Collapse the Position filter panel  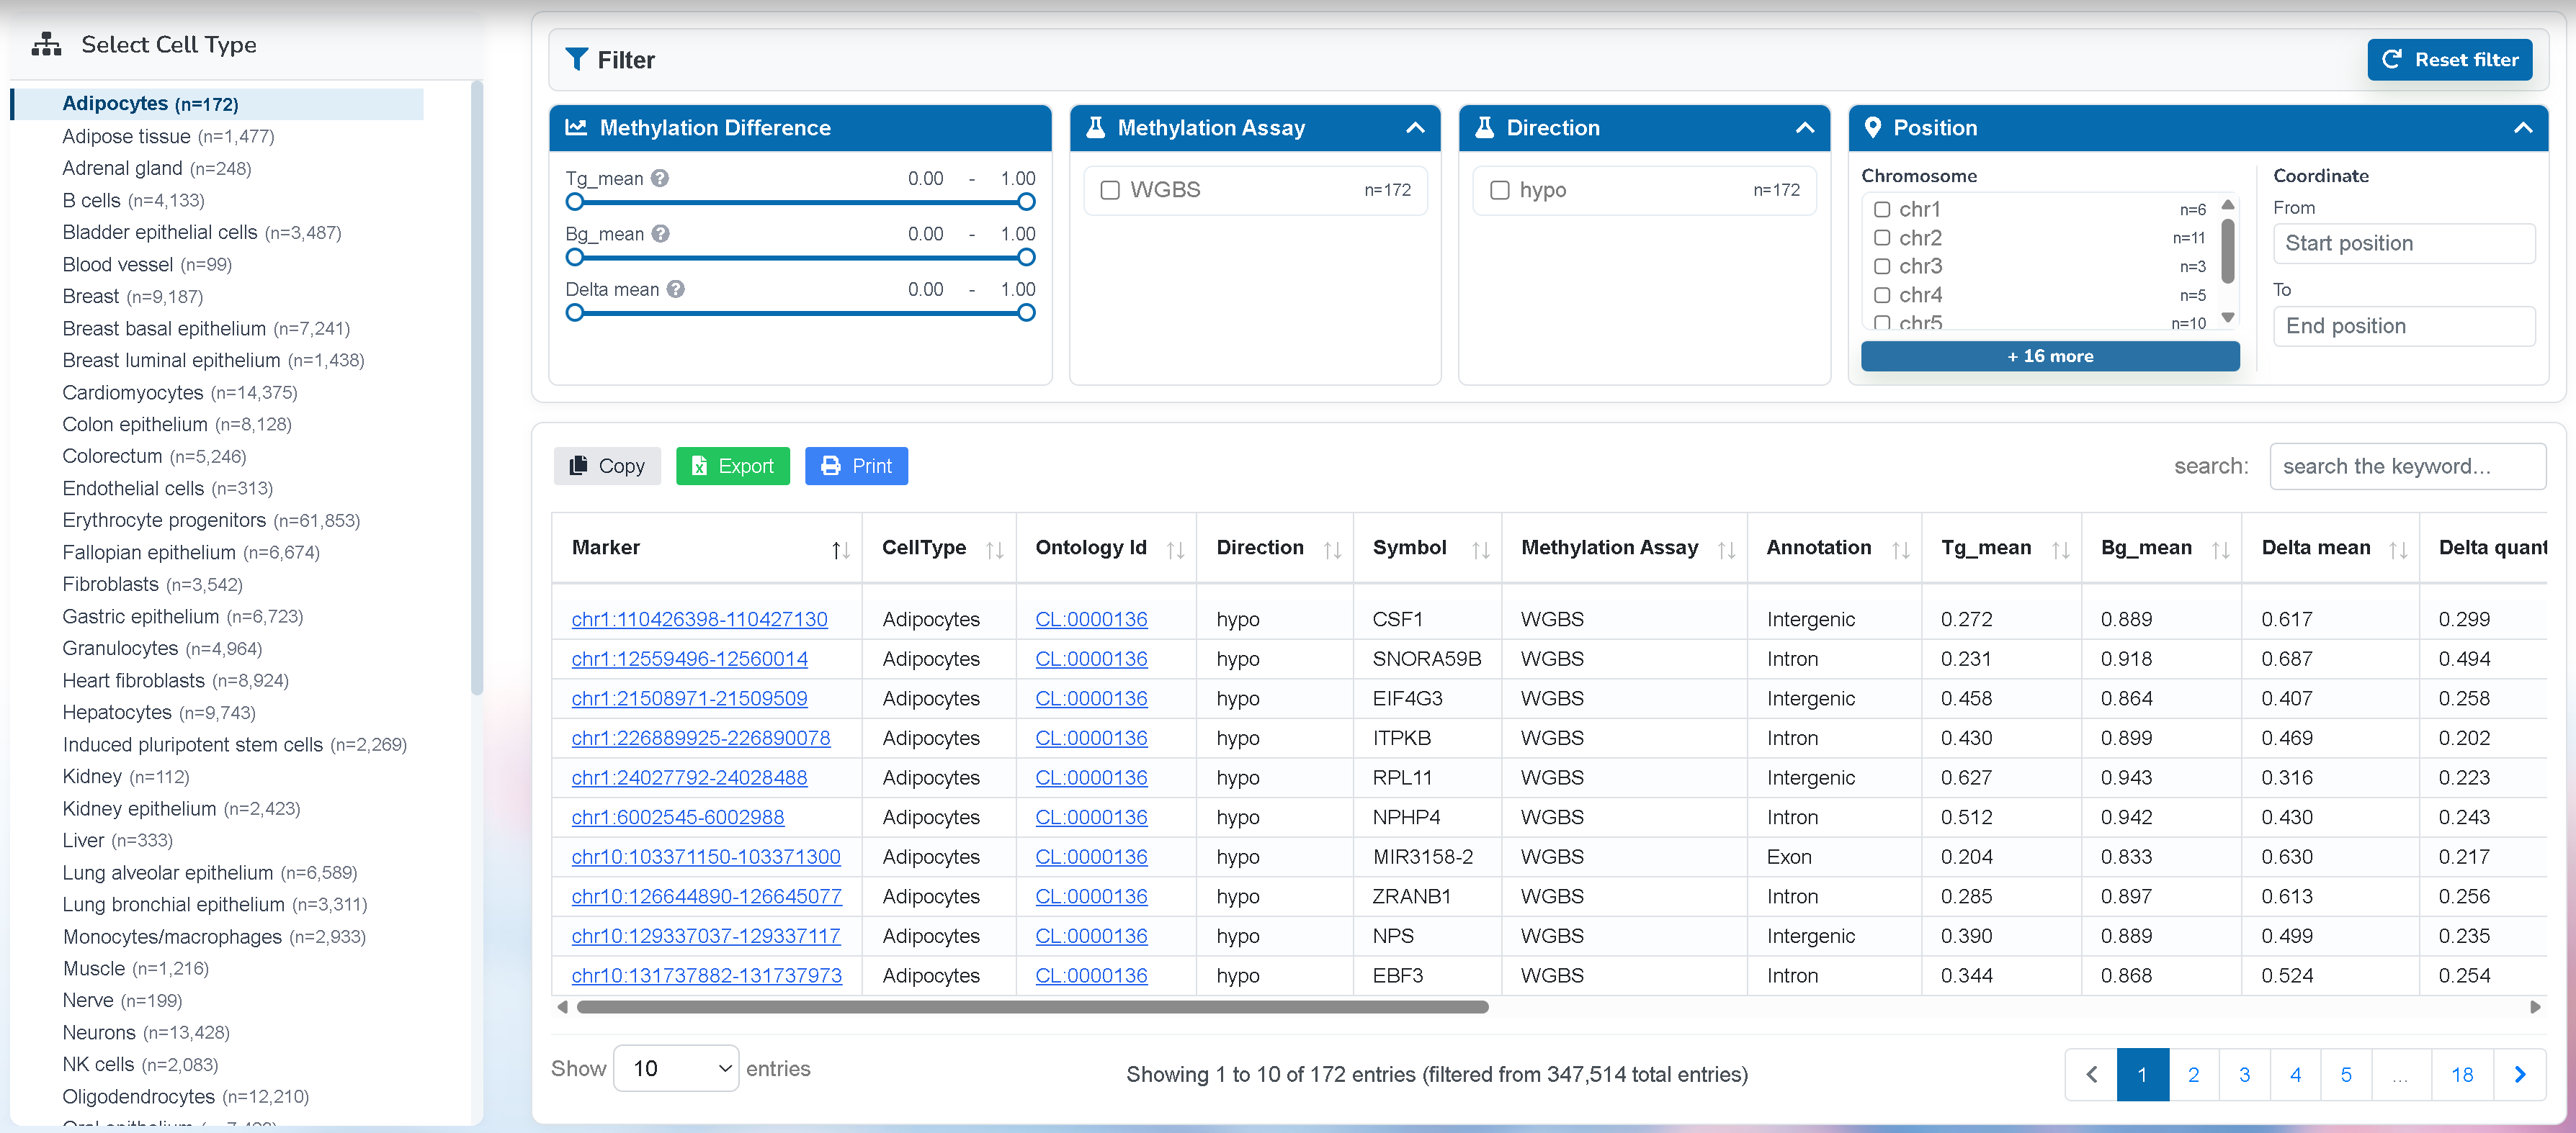(2522, 128)
